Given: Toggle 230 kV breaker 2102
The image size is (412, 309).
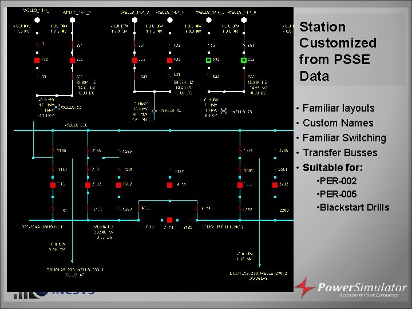Looking at the screenshot, I should [88, 185].
